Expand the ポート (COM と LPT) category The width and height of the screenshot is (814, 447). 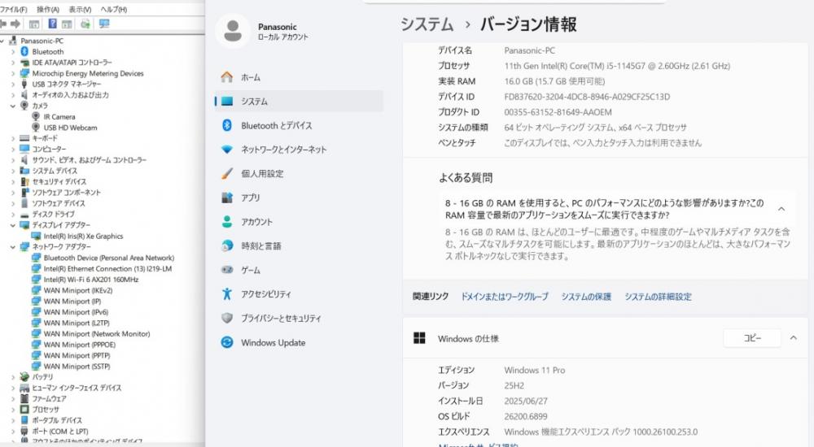[13, 431]
